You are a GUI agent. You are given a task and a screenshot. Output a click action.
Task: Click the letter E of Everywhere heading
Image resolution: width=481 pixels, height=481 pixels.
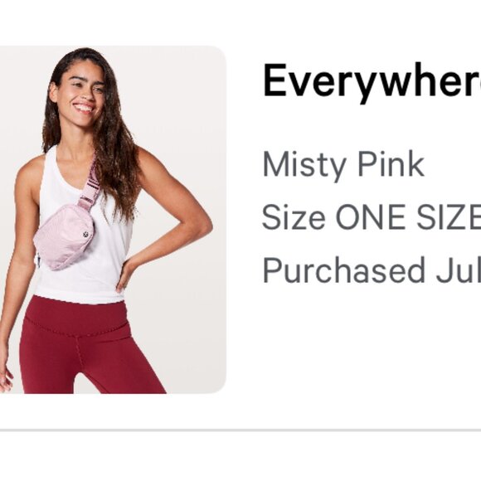click(275, 80)
